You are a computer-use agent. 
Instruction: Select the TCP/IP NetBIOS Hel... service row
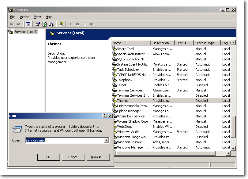tap(171, 75)
